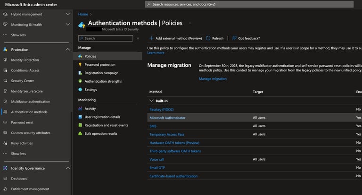Open the SMS method link
The image size is (362, 195).
click(x=153, y=126)
